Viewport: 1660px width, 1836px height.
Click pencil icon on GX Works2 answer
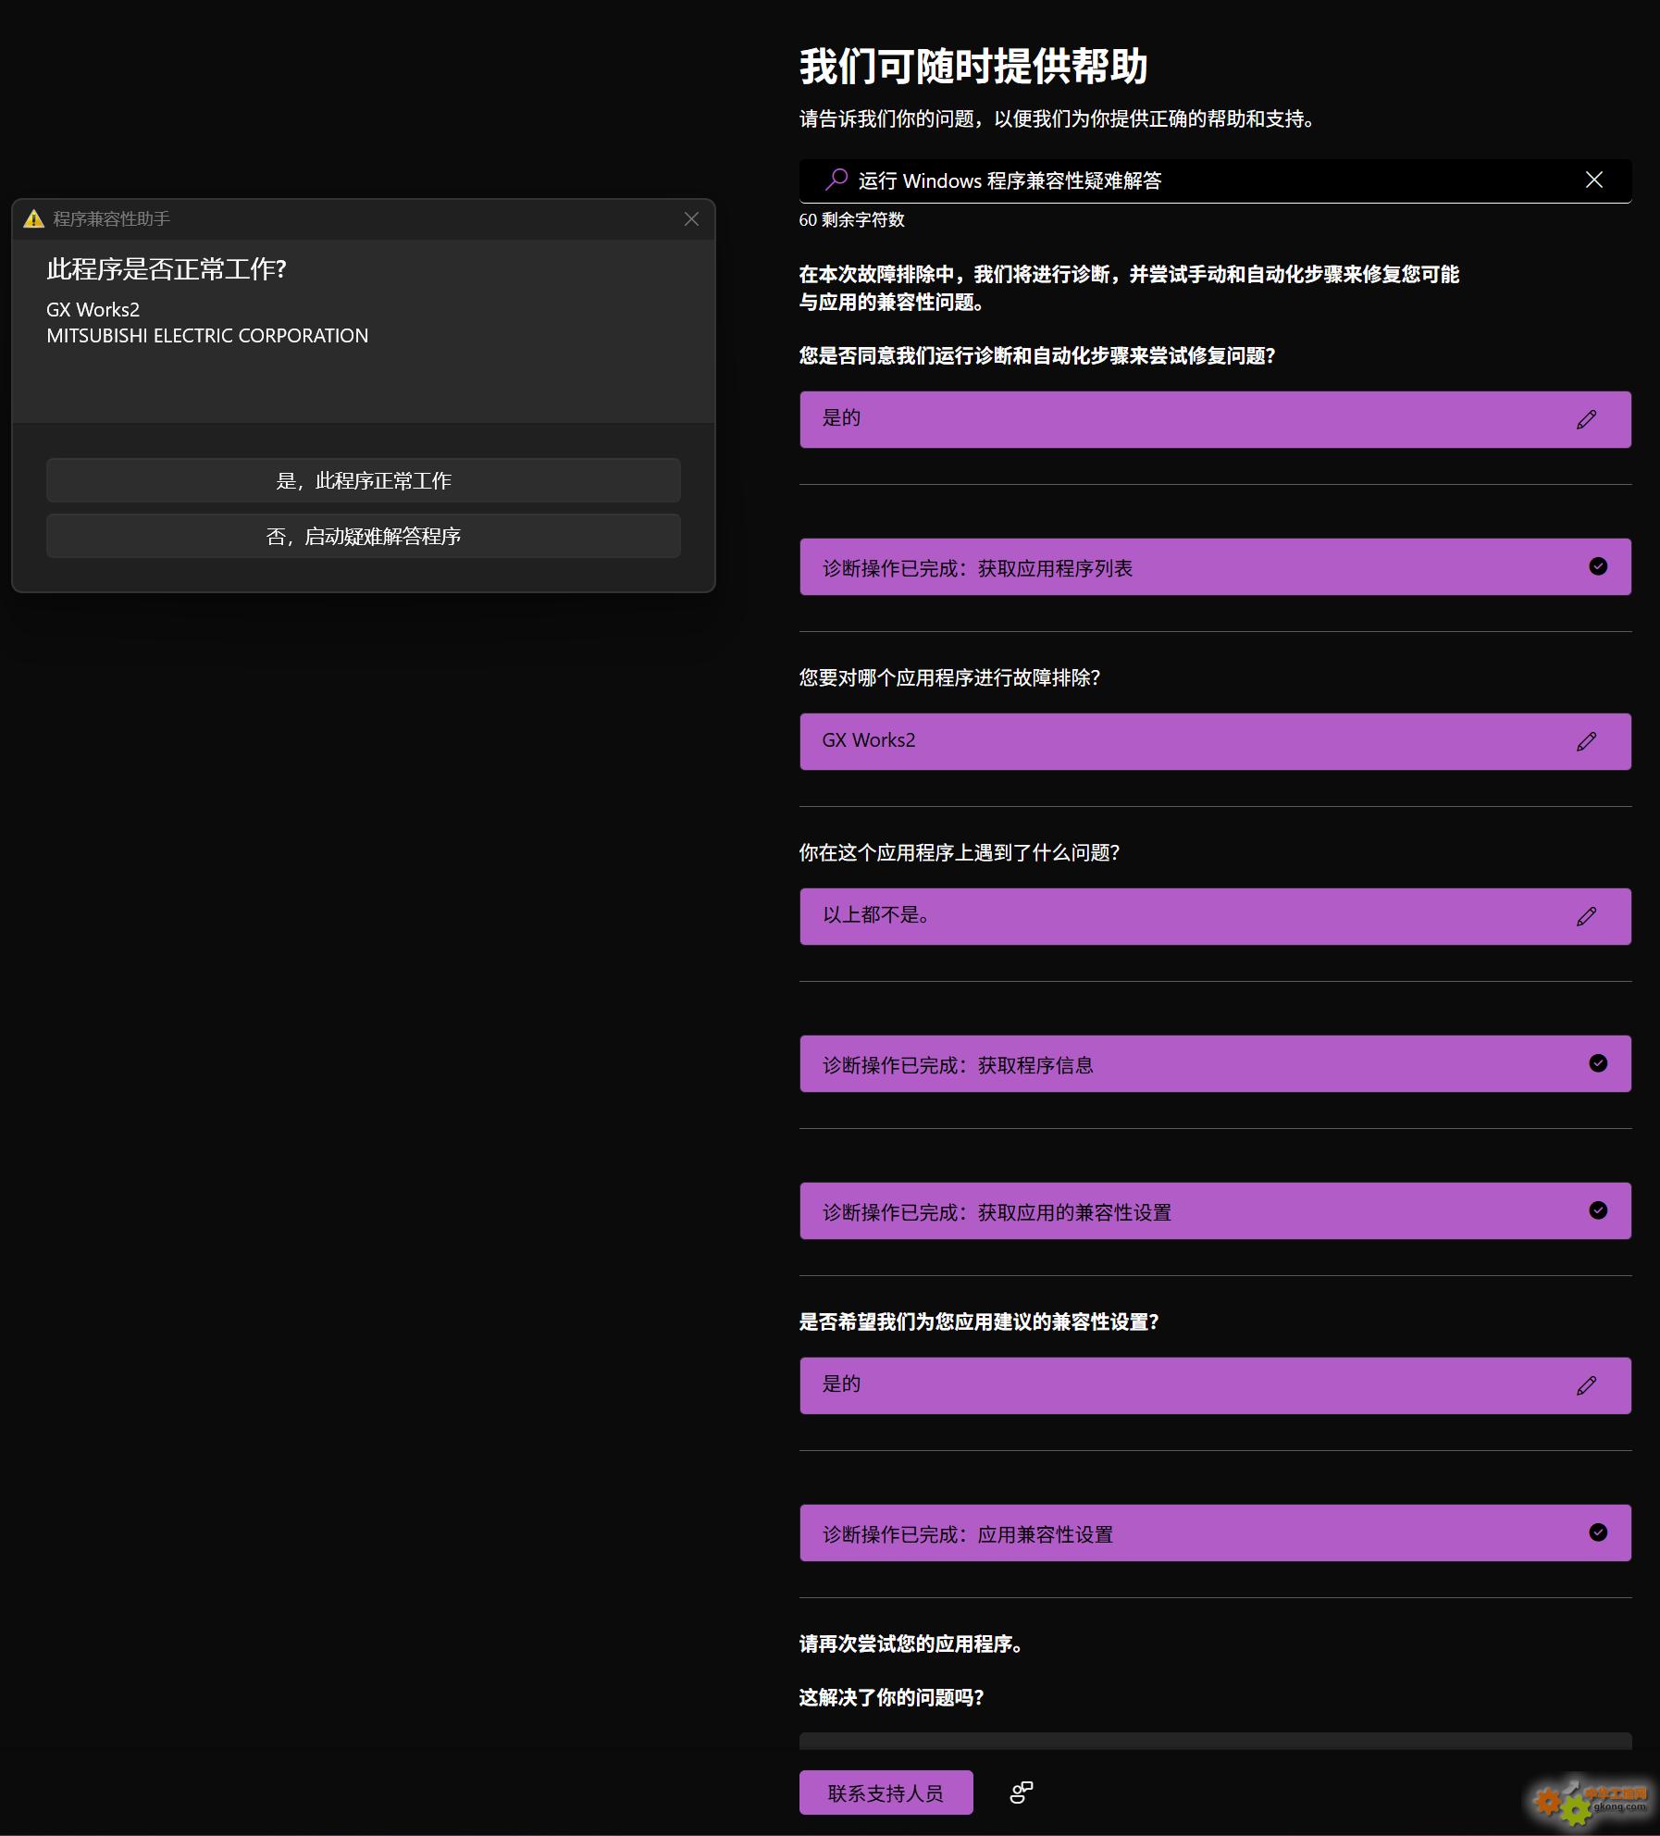(1586, 742)
